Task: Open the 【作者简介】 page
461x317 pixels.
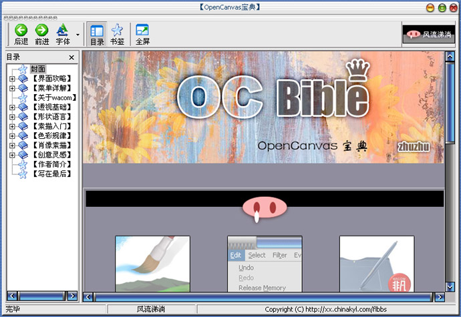Action: [x=51, y=164]
